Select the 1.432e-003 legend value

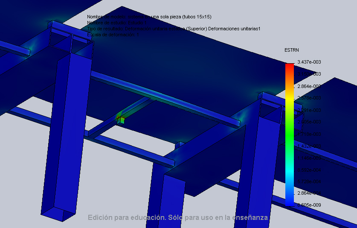tap(309, 146)
